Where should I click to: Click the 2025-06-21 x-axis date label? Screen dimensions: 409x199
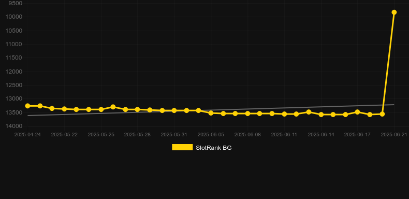(394, 135)
